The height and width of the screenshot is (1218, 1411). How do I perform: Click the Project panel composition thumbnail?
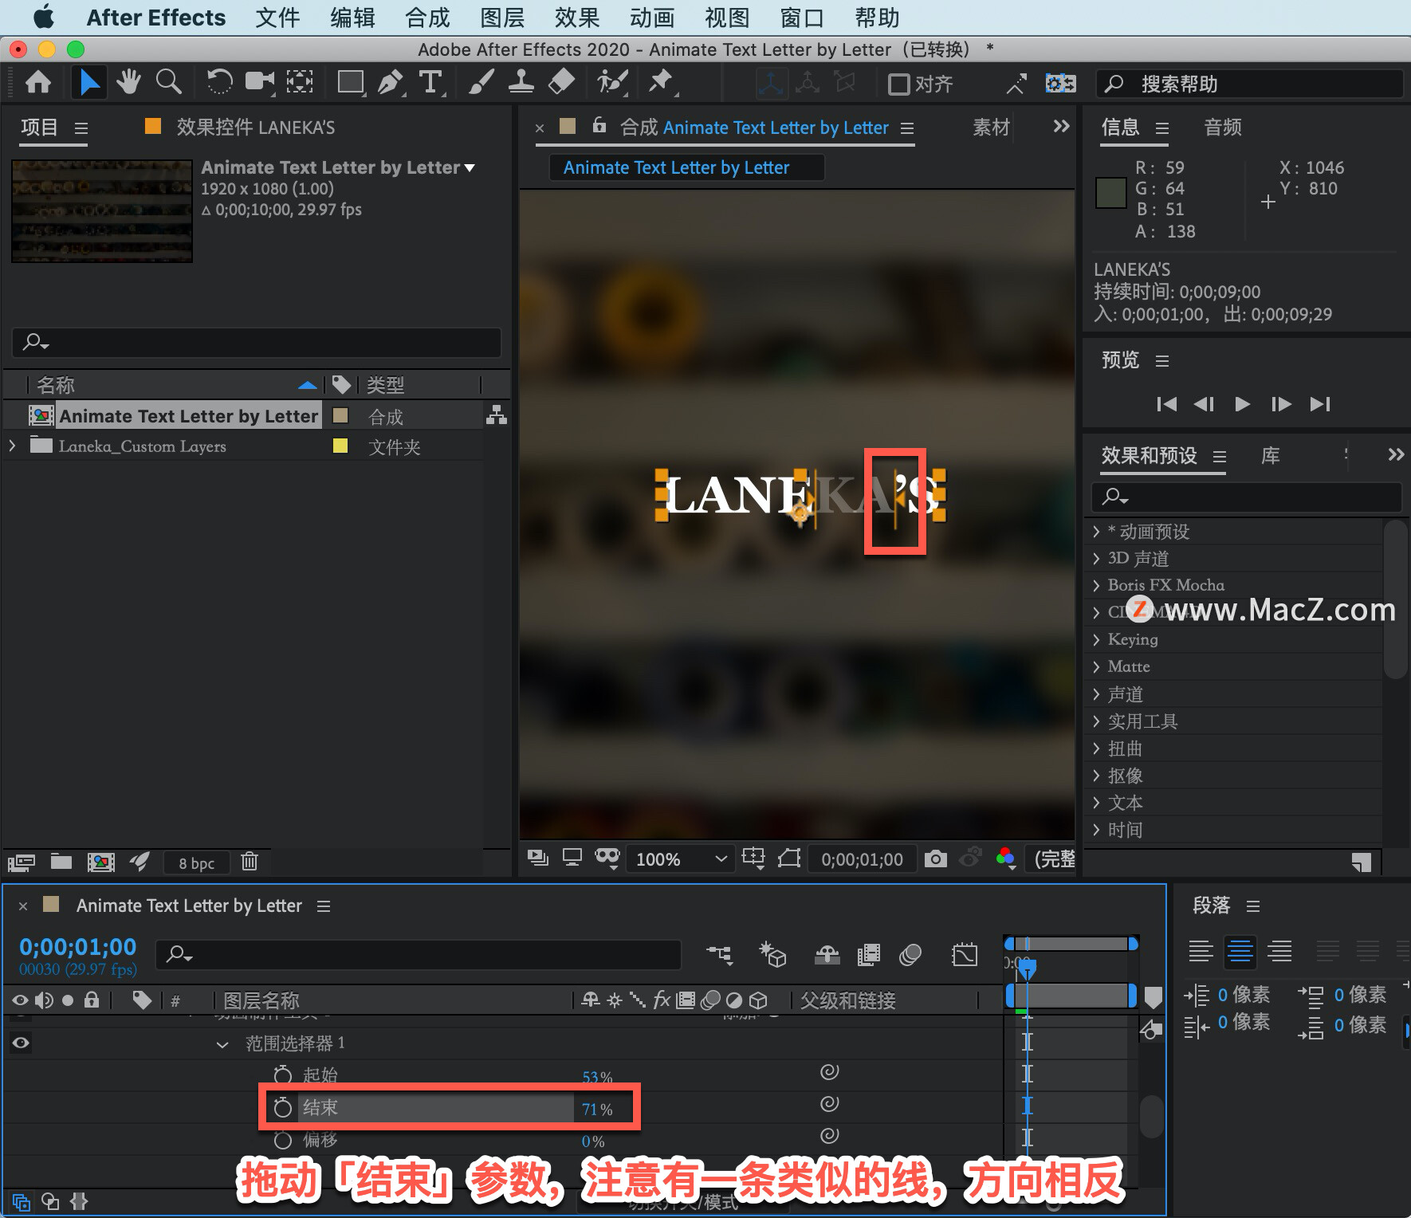tap(102, 211)
